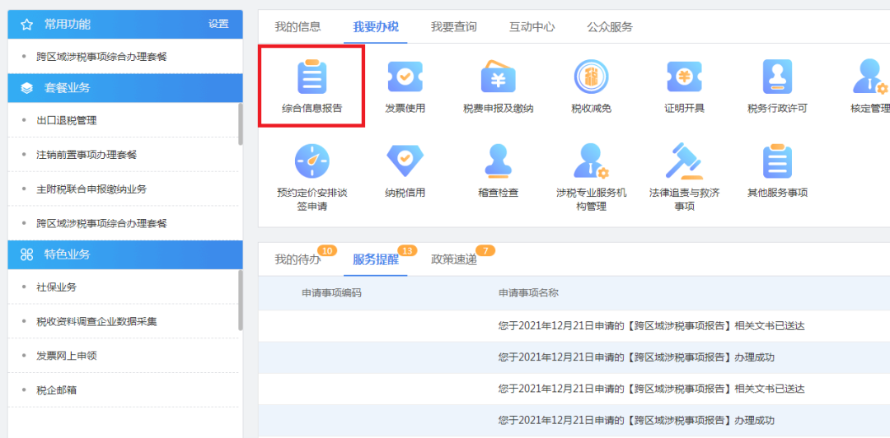Click the 10 badge on 我的待办
This screenshot has height=438, width=890.
click(x=327, y=250)
